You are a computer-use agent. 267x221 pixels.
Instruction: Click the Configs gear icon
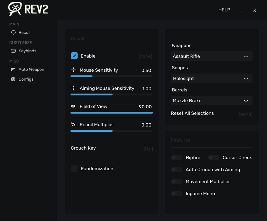click(x=13, y=79)
